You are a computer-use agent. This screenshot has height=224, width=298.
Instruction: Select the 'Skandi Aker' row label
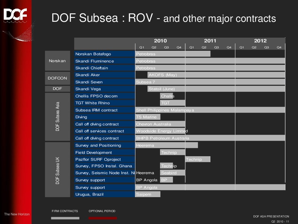pos(104,75)
